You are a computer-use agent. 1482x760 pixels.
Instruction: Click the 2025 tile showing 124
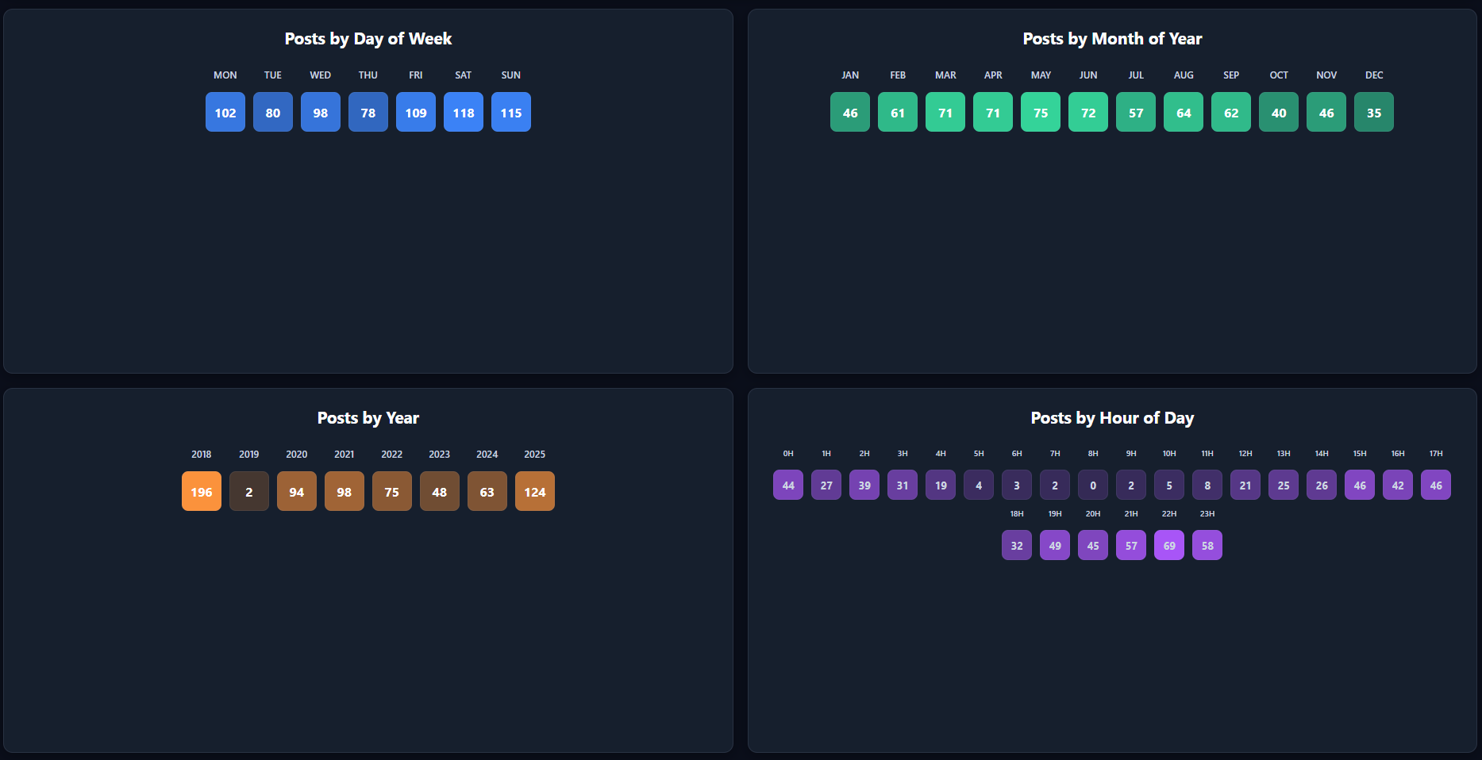click(x=535, y=491)
